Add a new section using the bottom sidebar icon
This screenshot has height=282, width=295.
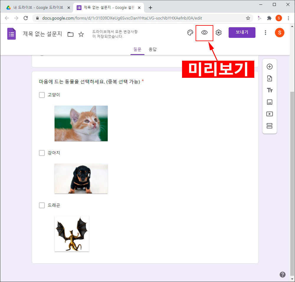click(269, 126)
